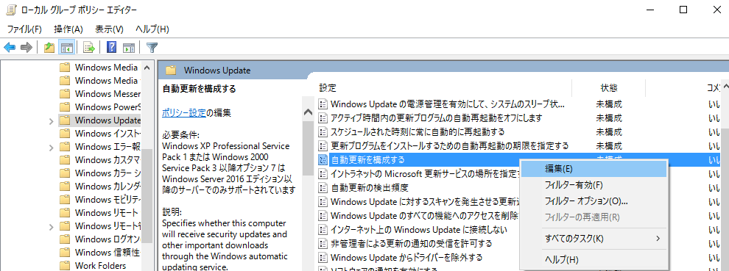Click the Windows Update header folder icon

tap(171, 71)
